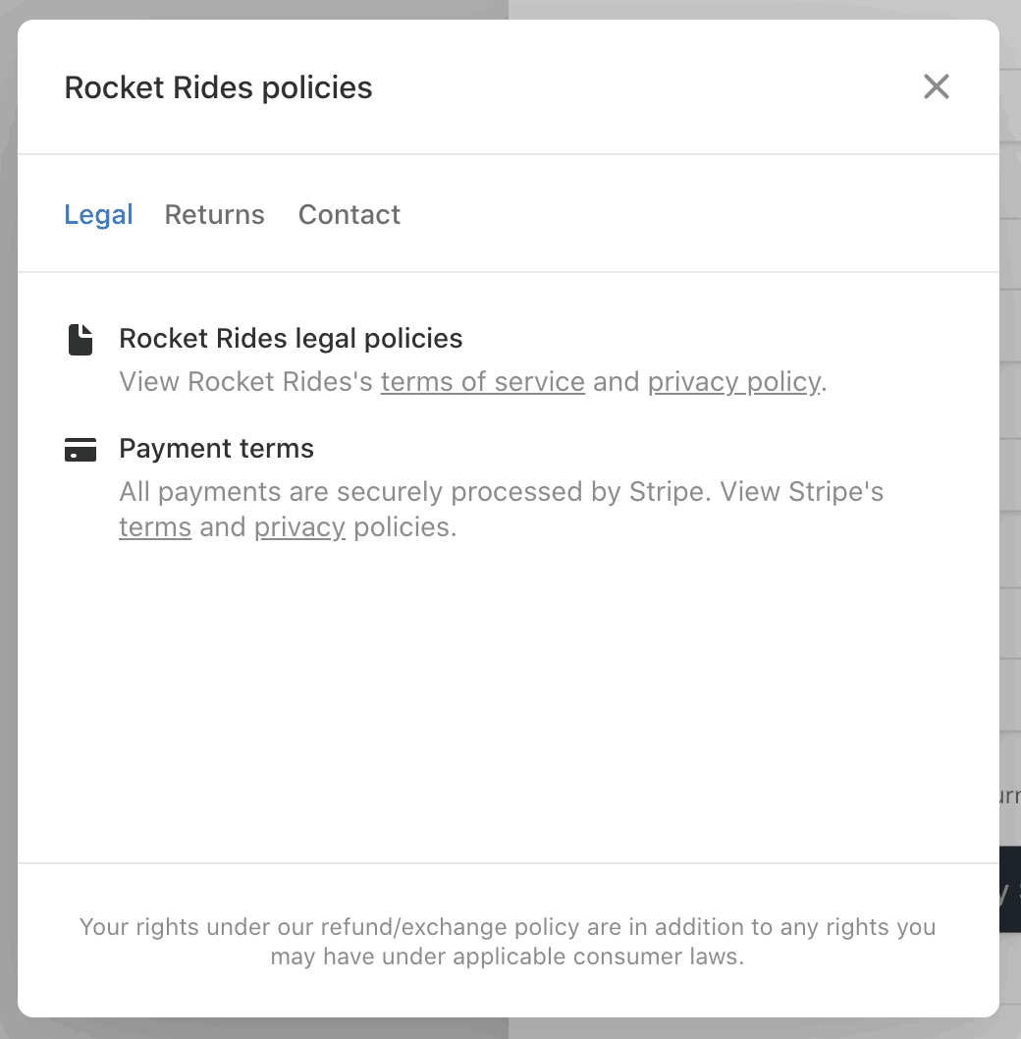Click the "View Rocket Rides's" description text

(x=245, y=381)
